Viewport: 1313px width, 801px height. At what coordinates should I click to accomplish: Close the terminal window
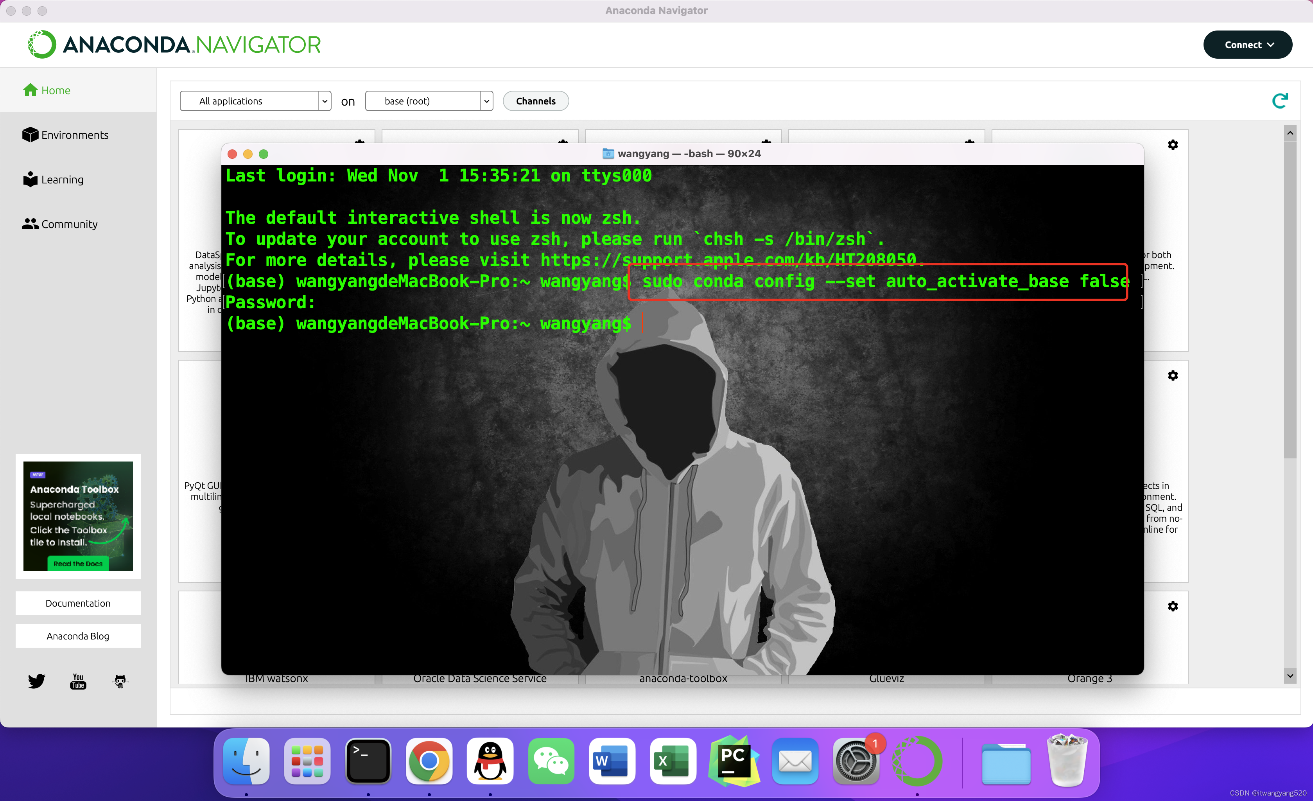click(x=232, y=154)
